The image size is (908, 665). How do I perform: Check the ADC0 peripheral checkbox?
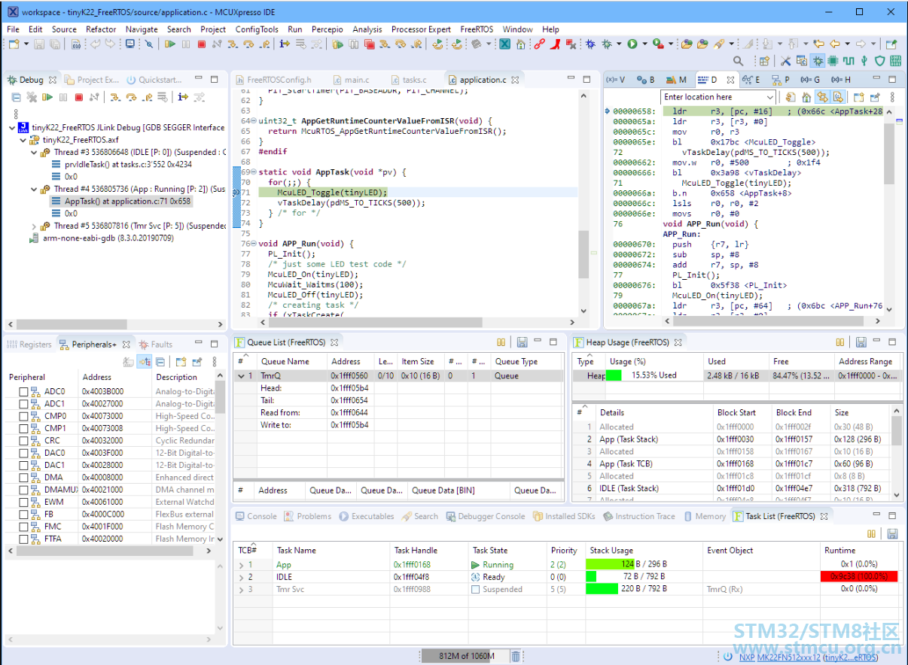tap(23, 392)
